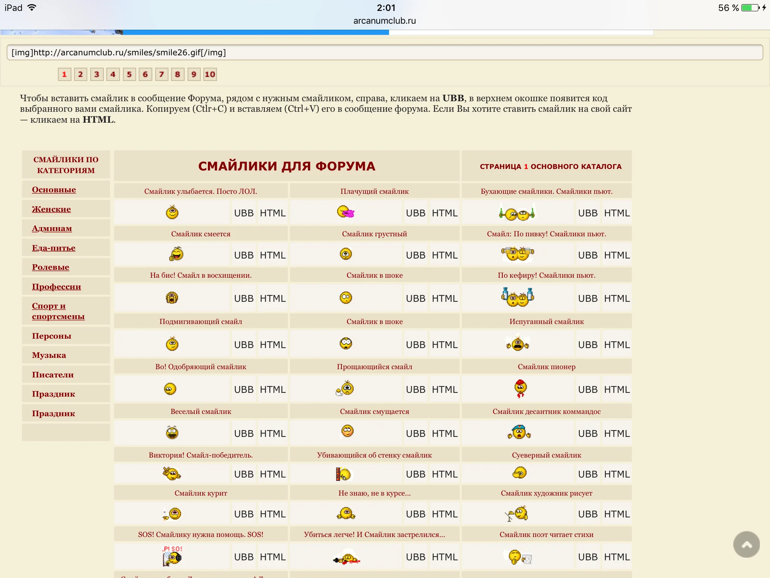Go to catalog page 5
770x578 pixels.
[129, 75]
